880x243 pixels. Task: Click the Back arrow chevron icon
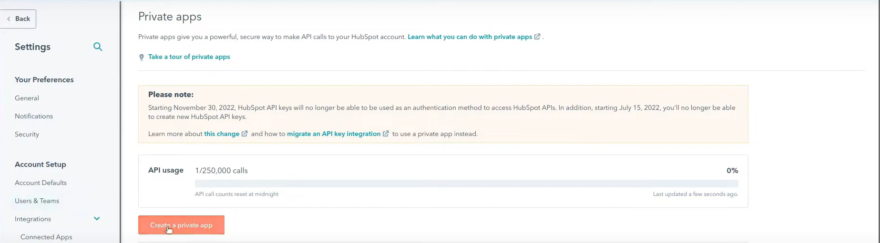[x=9, y=19]
